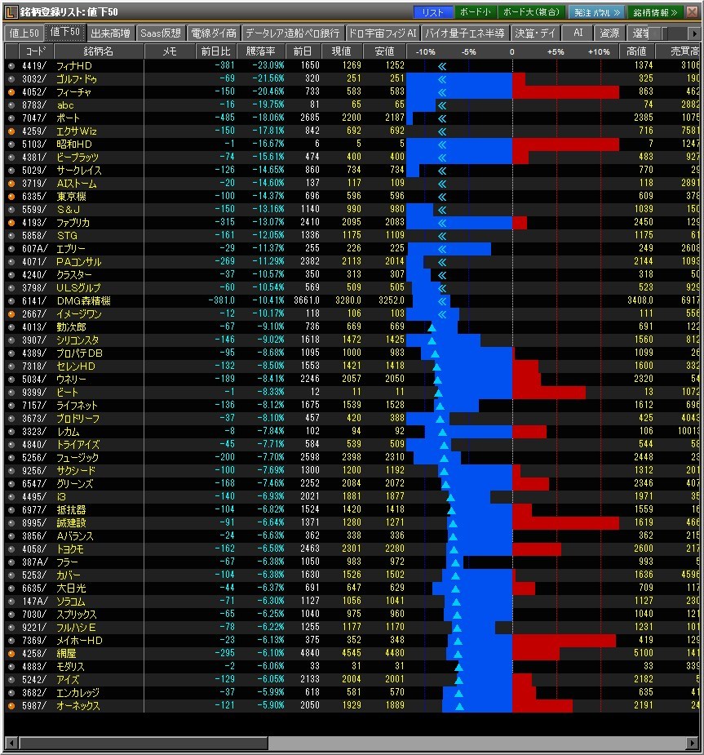Open the データレア造船ペロ銀行 tab
This screenshot has height=755, width=704.
(293, 33)
